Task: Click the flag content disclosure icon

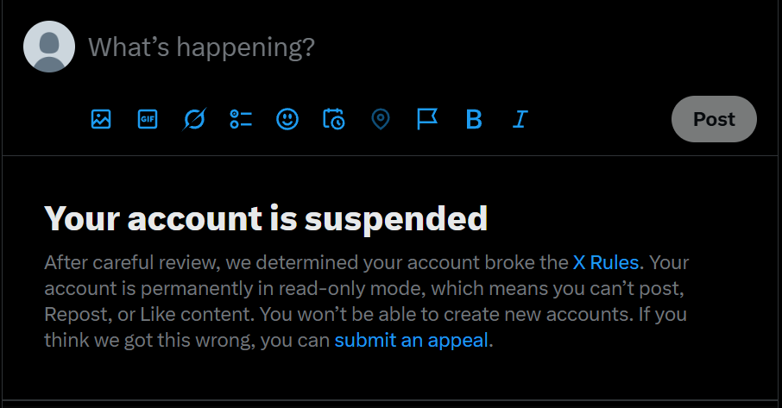Action: [x=427, y=119]
